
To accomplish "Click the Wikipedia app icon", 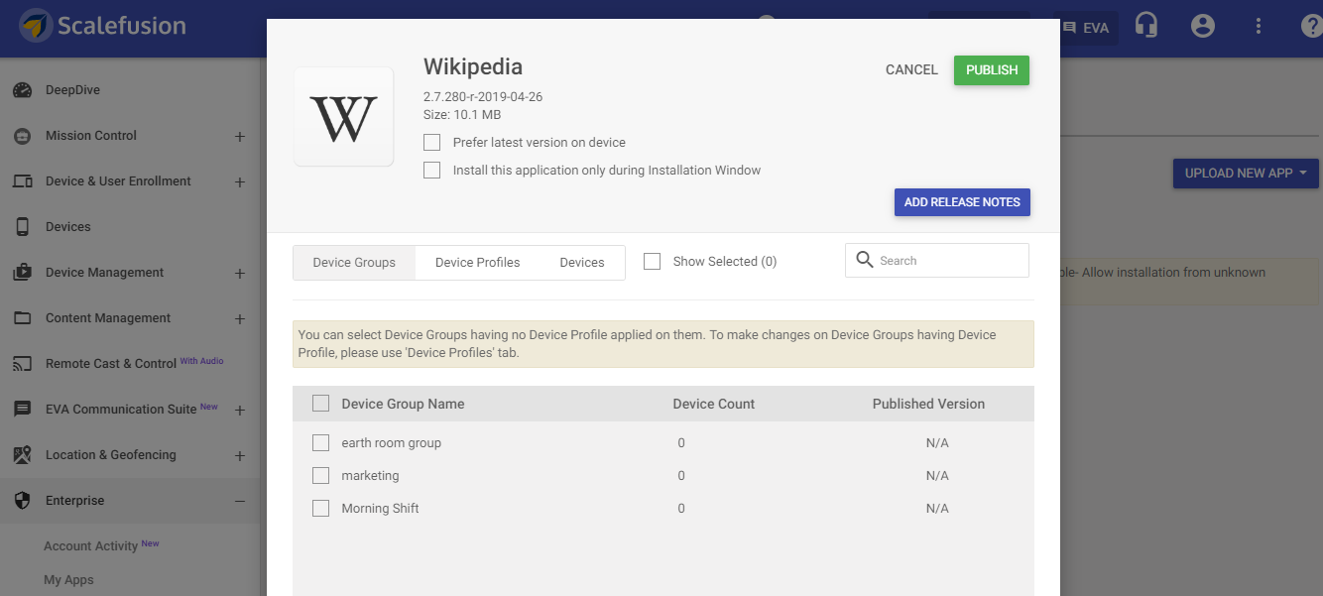I will pos(343,117).
